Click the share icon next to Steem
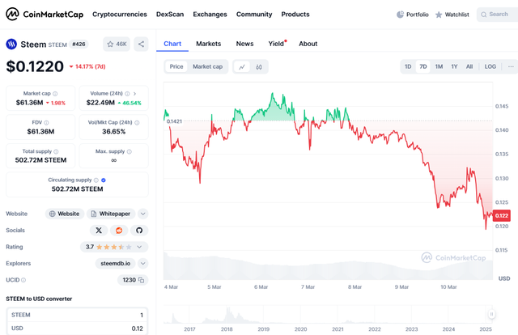 141,44
